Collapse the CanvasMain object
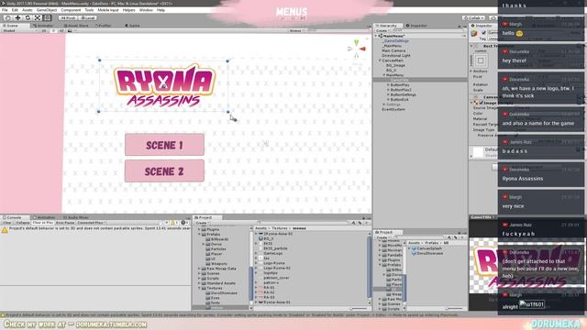587x330 pixels. [380, 60]
